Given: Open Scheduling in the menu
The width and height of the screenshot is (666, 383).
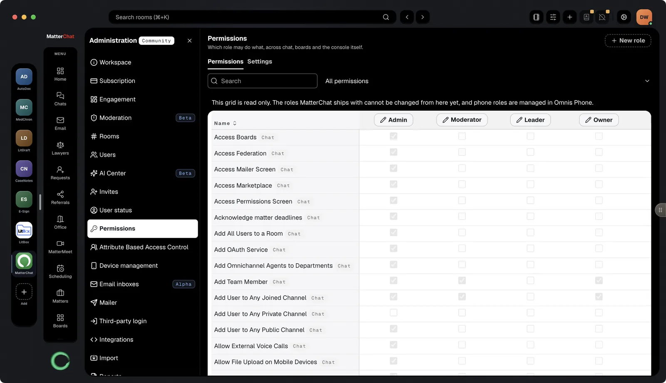Looking at the screenshot, I should [x=60, y=272].
